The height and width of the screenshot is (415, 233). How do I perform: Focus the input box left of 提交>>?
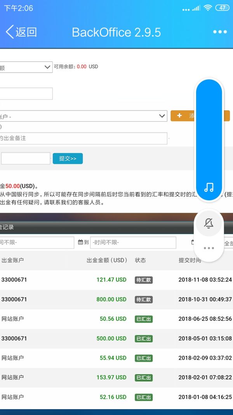(x=26, y=158)
